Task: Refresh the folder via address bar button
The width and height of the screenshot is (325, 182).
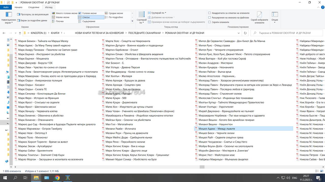Action: [245, 33]
